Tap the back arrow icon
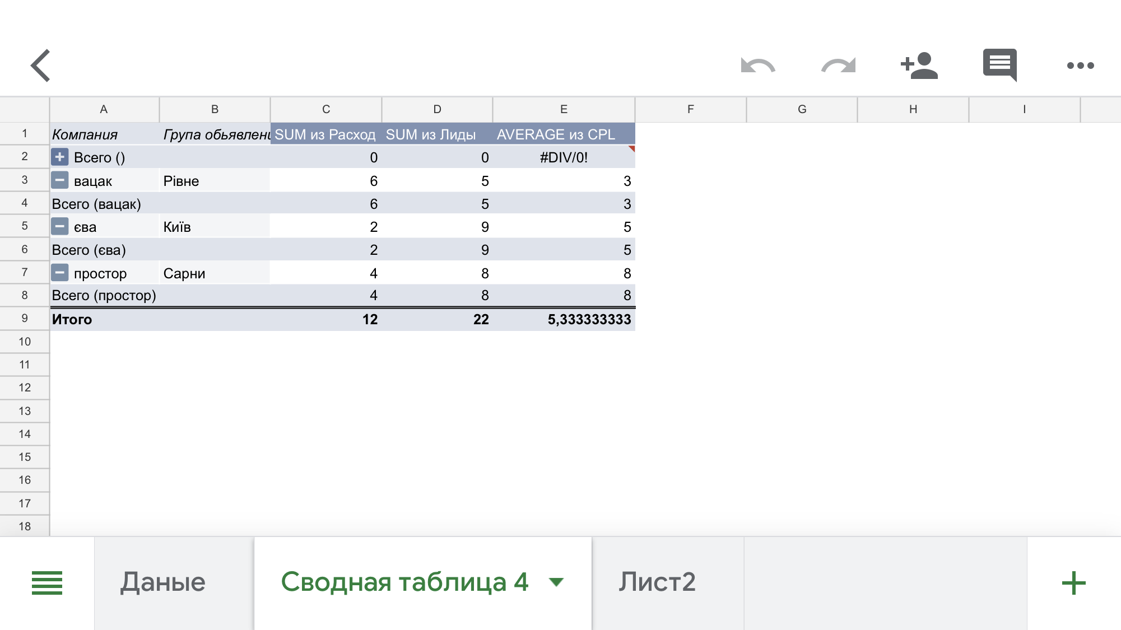Image resolution: width=1121 pixels, height=630 pixels. coord(41,66)
